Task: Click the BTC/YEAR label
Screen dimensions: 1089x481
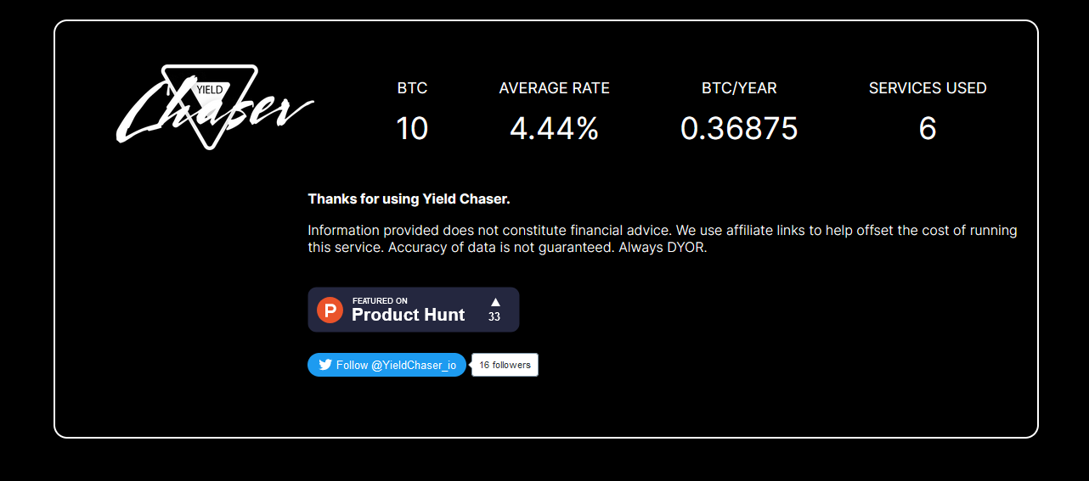Action: (x=739, y=88)
